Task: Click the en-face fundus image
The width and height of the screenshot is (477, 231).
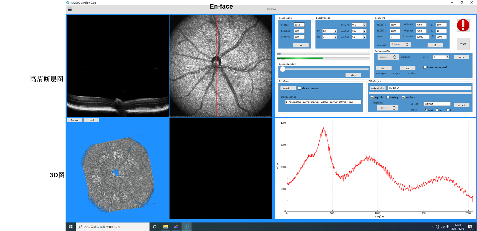Action: pos(220,66)
